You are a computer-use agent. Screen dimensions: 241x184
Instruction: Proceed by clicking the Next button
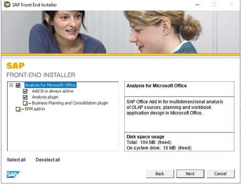click(x=190, y=174)
